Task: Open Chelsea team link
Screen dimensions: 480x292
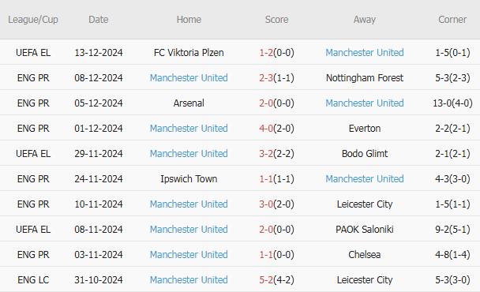Action: tap(364, 255)
